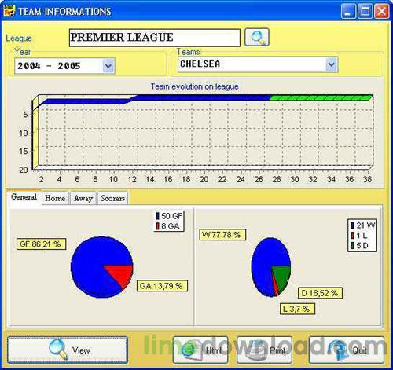393x370 pixels.
Task: Click the Html export button
Action: (200, 350)
